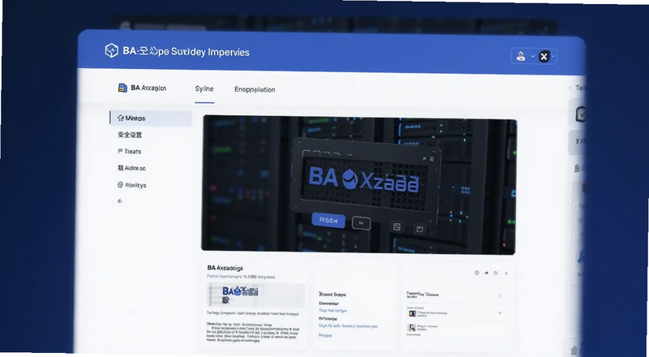The width and height of the screenshot is (649, 357).
Task: Click the icon beside Aidre oc in the sidebar
Action: 120,168
